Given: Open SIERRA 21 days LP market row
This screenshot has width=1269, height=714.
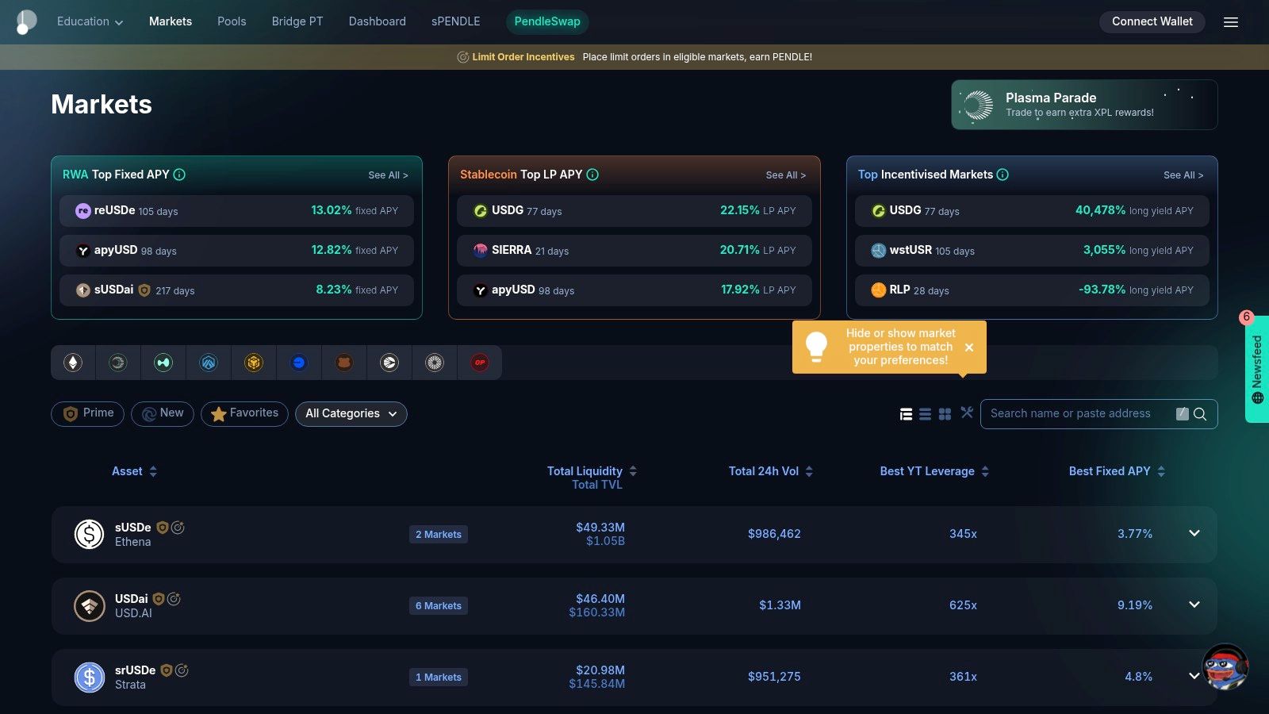Looking at the screenshot, I should pos(634,251).
